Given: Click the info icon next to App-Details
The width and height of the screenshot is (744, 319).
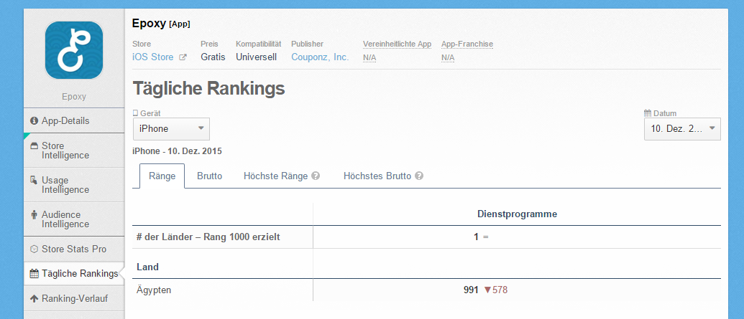Looking at the screenshot, I should [x=35, y=120].
